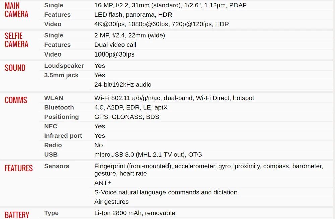335x219 pixels.
Task: Click the SELFIE CAMERA section heading
Action: tap(16, 40)
